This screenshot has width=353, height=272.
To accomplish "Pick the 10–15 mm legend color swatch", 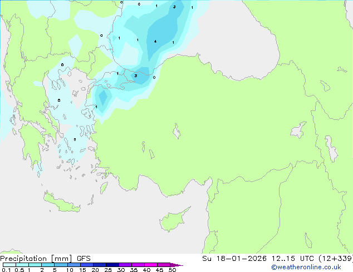I will 74,265.
